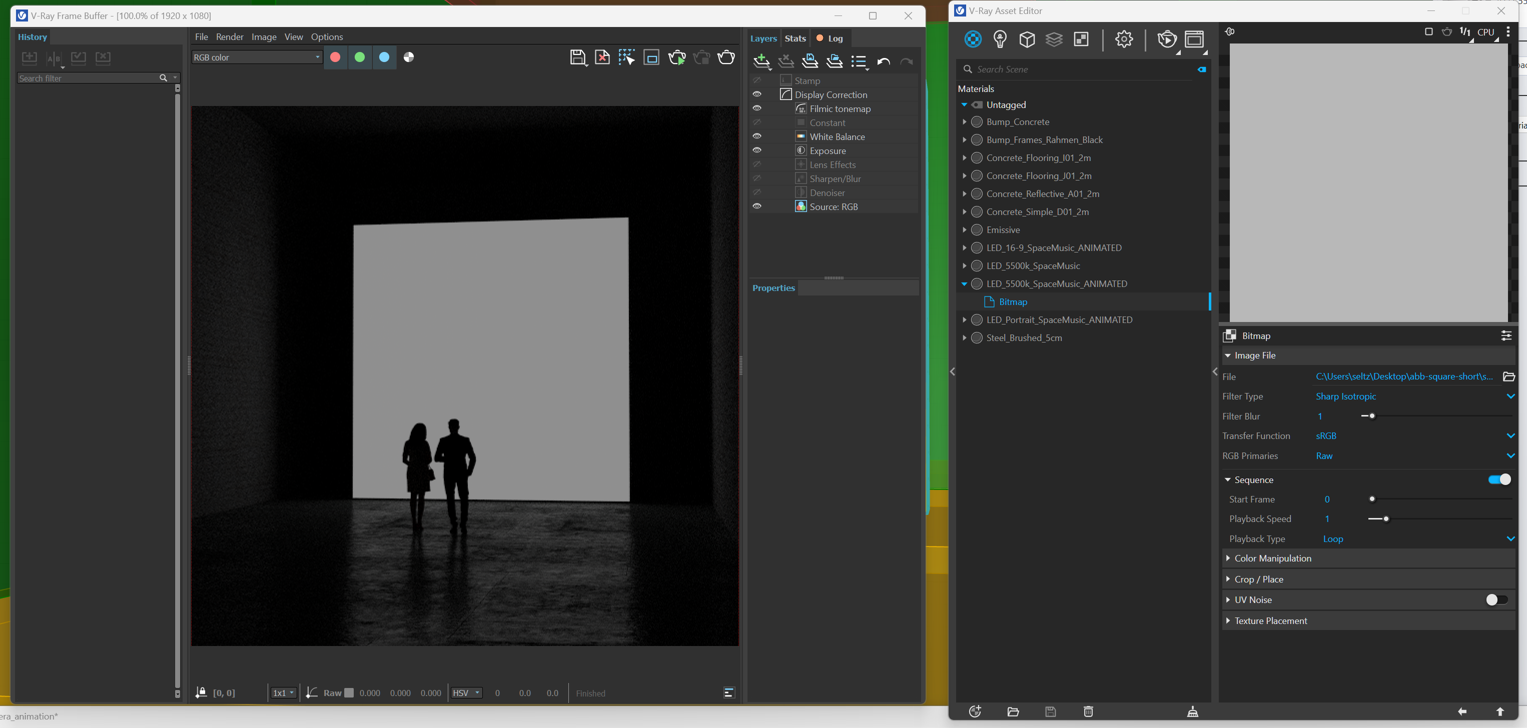Expand the Crop / Place section

coord(1369,579)
